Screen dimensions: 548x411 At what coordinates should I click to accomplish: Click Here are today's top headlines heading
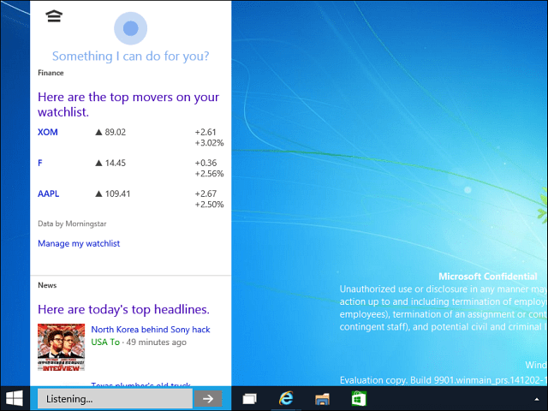point(123,309)
